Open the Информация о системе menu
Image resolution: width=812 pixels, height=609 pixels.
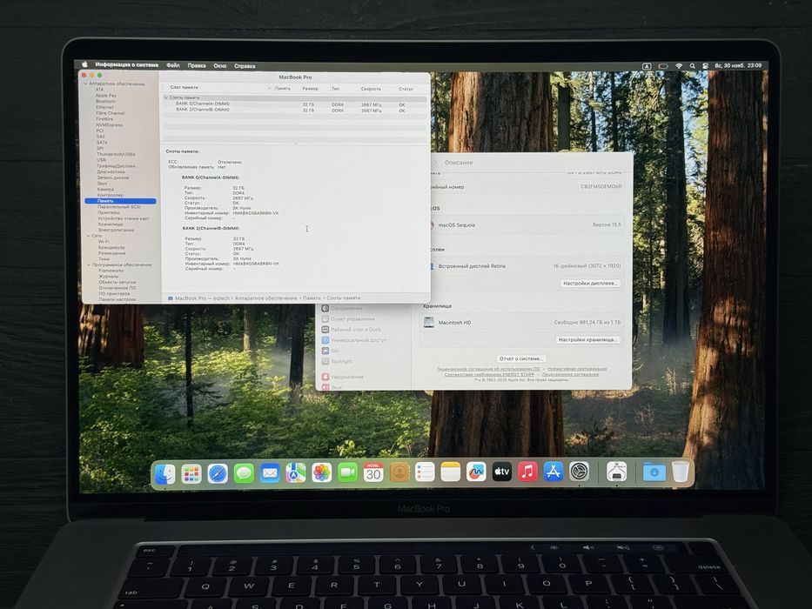tap(126, 64)
